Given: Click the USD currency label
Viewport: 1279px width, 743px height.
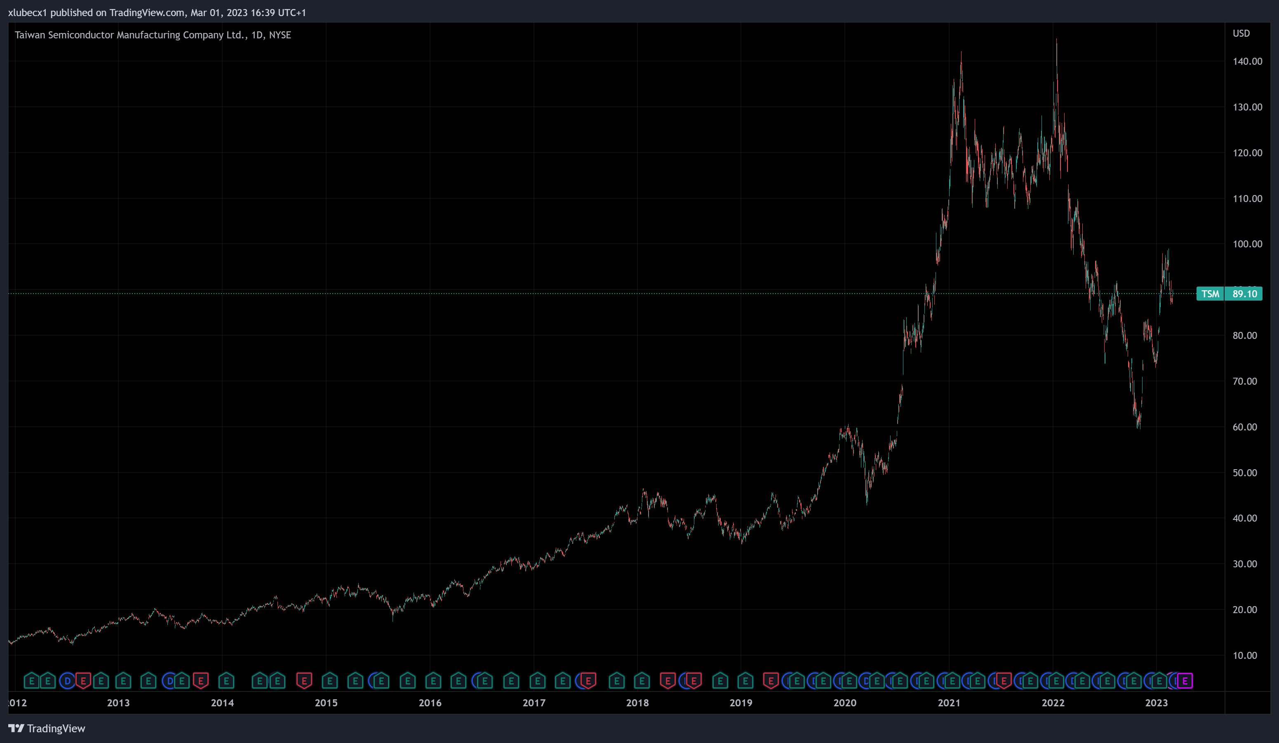Looking at the screenshot, I should point(1241,33).
